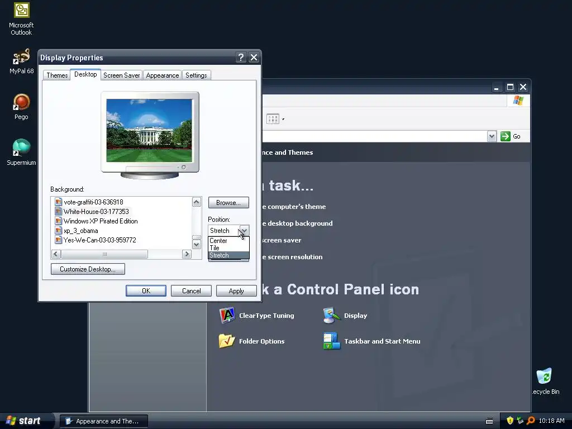Click the xp_3_obama image file icon
Image resolution: width=572 pixels, height=429 pixels.
click(58, 230)
